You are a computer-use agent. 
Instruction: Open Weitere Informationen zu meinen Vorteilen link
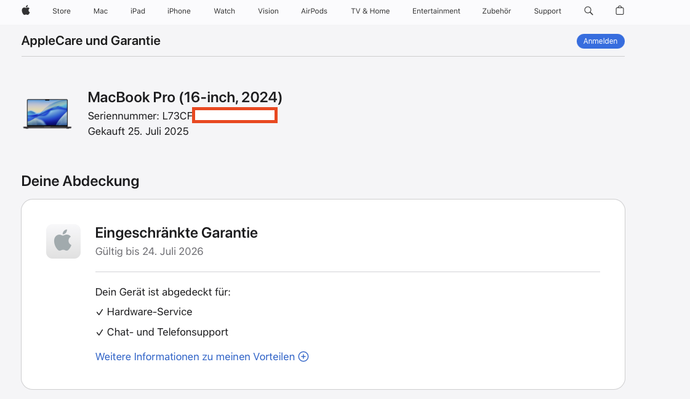coord(195,357)
